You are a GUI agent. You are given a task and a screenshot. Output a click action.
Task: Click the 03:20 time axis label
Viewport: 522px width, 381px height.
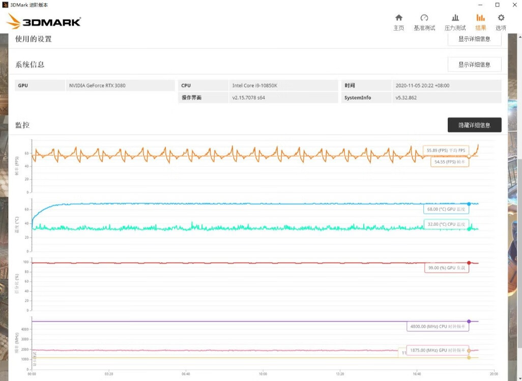tap(108, 374)
